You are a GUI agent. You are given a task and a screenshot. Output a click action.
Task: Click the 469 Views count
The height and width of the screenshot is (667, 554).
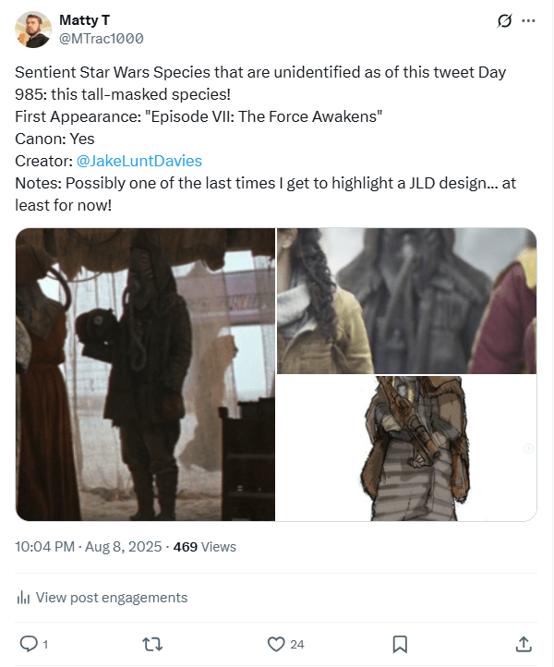click(205, 546)
